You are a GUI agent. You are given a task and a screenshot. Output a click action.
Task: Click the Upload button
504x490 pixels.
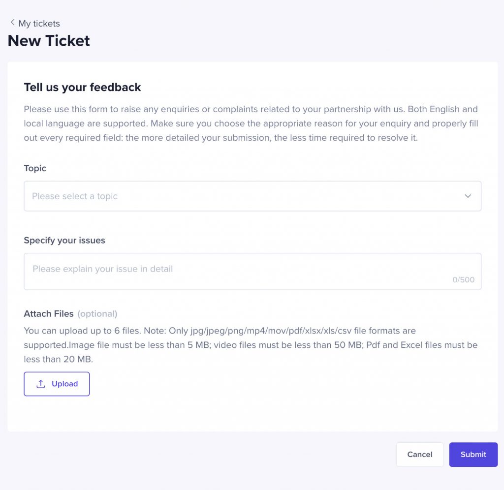57,384
